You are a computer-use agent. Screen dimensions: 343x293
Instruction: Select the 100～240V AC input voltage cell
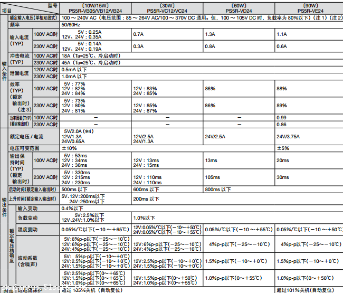coord(202,18)
